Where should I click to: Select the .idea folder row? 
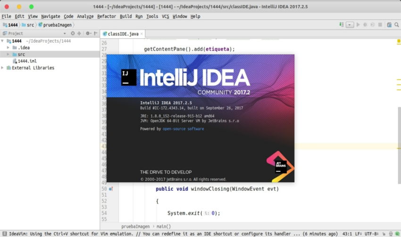click(50, 48)
